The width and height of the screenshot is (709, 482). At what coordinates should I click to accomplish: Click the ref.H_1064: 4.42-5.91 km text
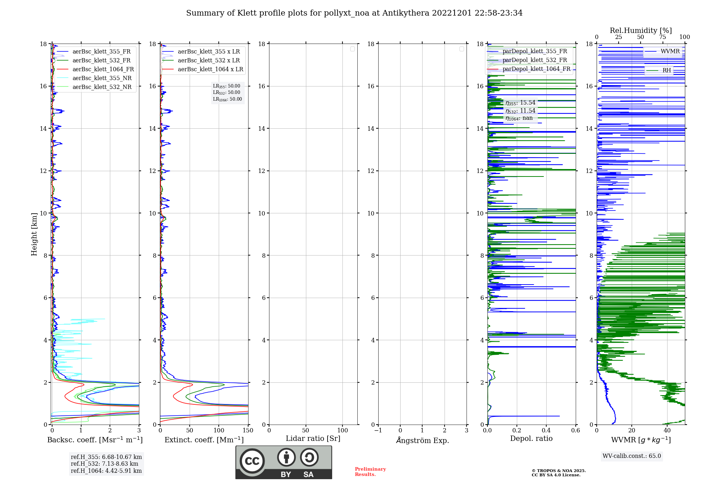[x=106, y=471]
